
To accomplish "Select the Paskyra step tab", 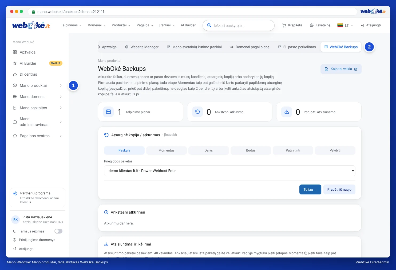I will tap(124, 150).
